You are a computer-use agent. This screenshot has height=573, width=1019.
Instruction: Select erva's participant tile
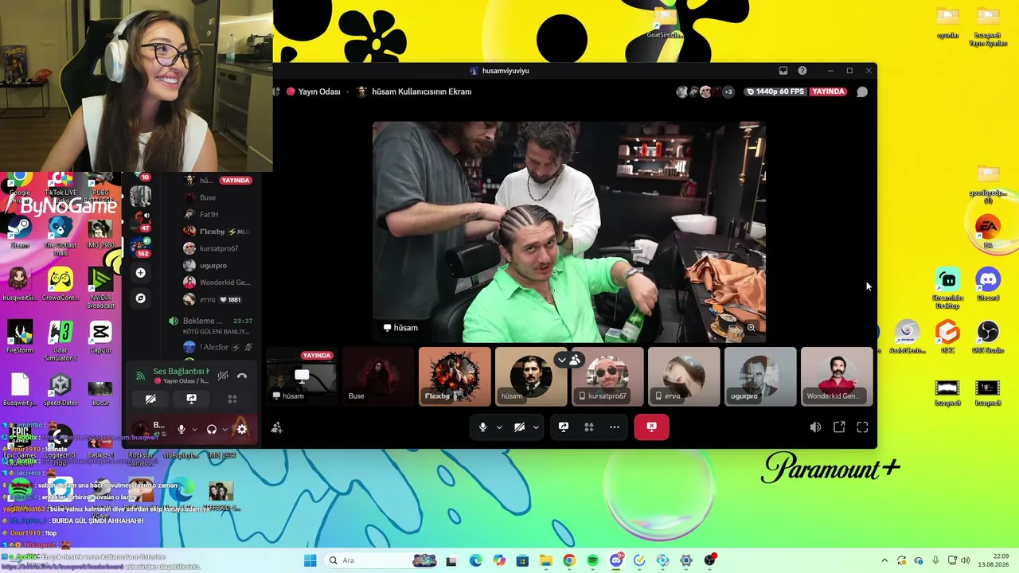(x=684, y=376)
